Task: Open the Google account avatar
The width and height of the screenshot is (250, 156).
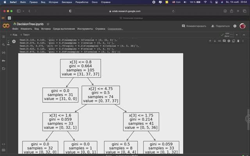Action: point(243,26)
